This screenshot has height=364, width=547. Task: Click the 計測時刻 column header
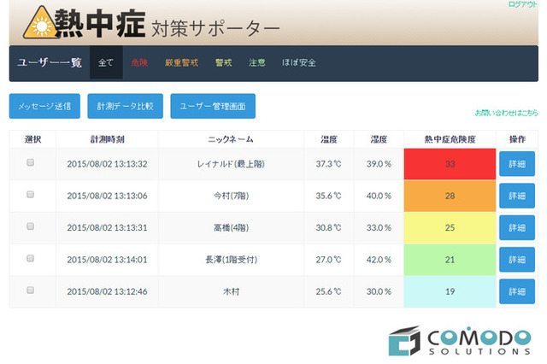[107, 139]
